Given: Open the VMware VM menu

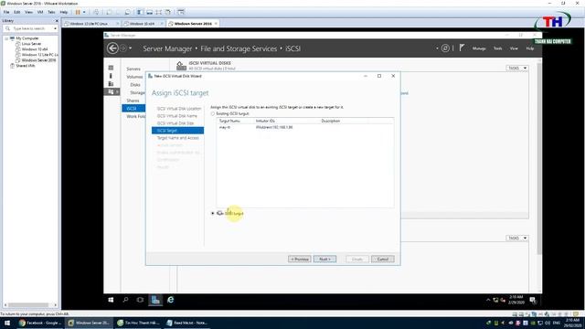Looking at the screenshot, I should coord(40,12).
